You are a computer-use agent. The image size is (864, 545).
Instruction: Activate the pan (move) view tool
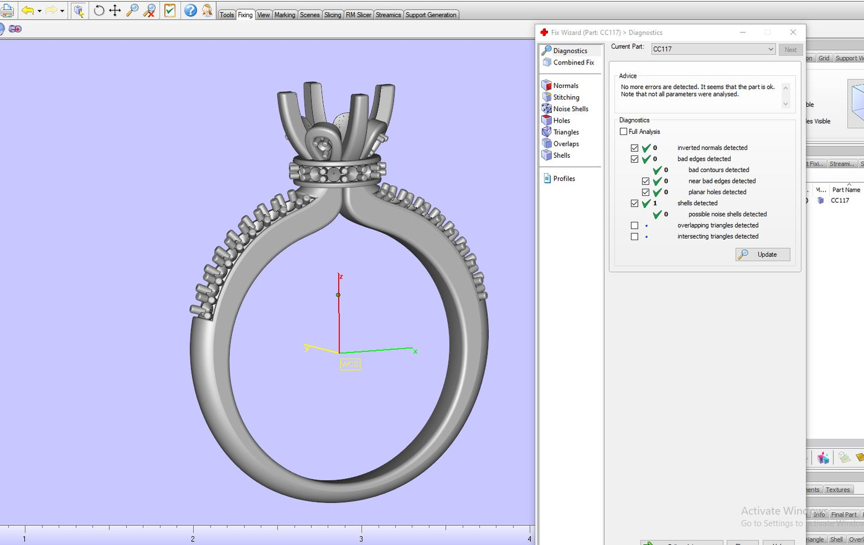point(115,11)
